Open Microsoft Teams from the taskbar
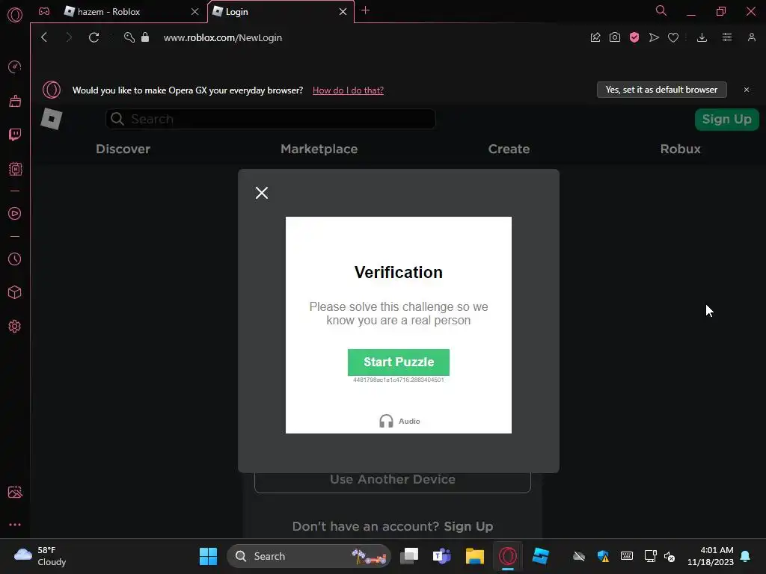The width and height of the screenshot is (766, 574). tap(441, 556)
